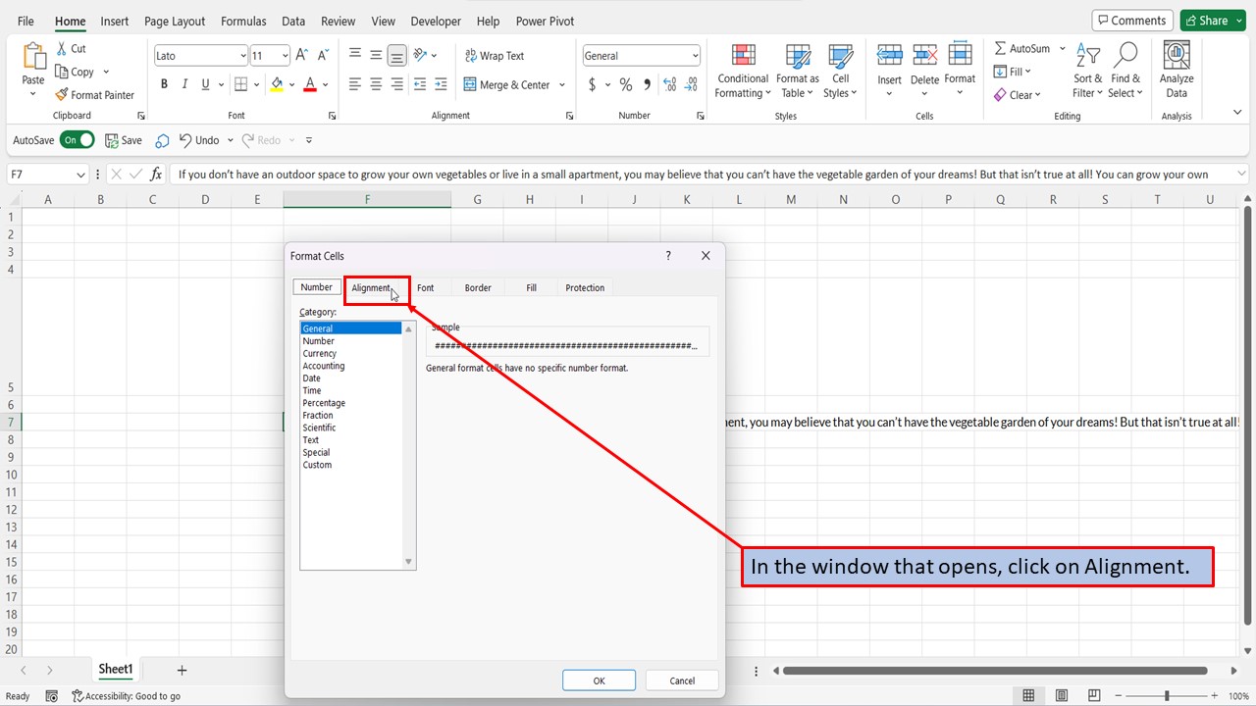Adjust the zoom slider in the status bar
Image resolution: width=1256 pixels, height=706 pixels.
tap(1168, 694)
